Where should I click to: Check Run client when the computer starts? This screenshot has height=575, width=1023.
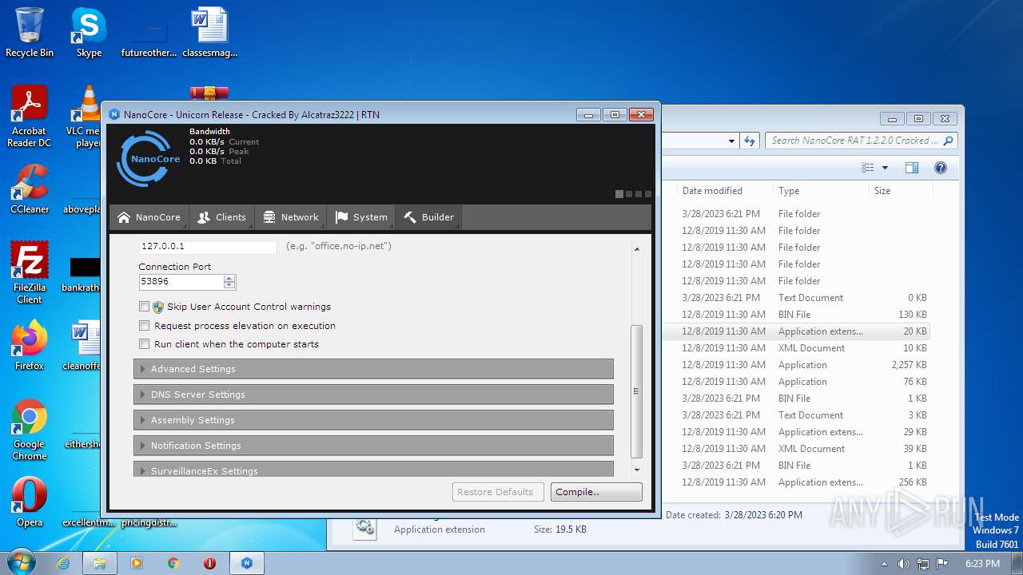point(145,344)
